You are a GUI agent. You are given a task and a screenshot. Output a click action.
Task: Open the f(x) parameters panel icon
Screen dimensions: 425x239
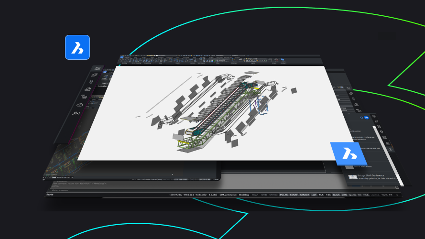coord(76,113)
